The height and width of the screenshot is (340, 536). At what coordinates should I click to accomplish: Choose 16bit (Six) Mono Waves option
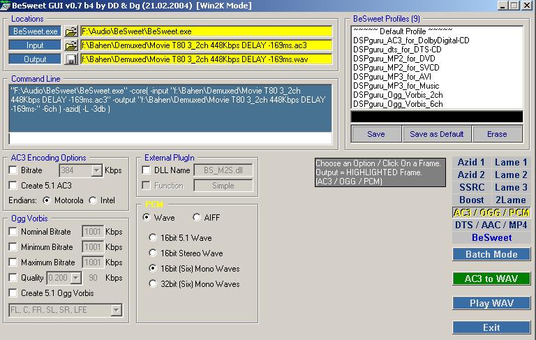pos(153,269)
